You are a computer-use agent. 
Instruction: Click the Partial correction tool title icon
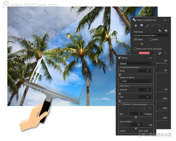134,20
